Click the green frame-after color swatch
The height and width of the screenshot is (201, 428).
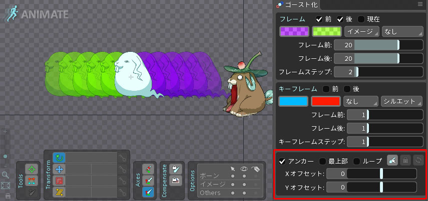(x=327, y=31)
